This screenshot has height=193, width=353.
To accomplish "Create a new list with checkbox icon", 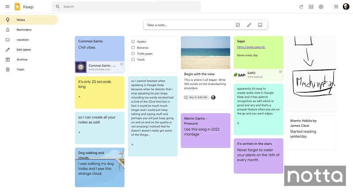I will (238, 25).
